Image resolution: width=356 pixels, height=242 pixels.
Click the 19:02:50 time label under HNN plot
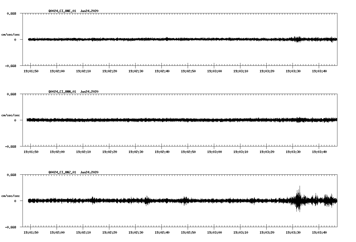188,152
